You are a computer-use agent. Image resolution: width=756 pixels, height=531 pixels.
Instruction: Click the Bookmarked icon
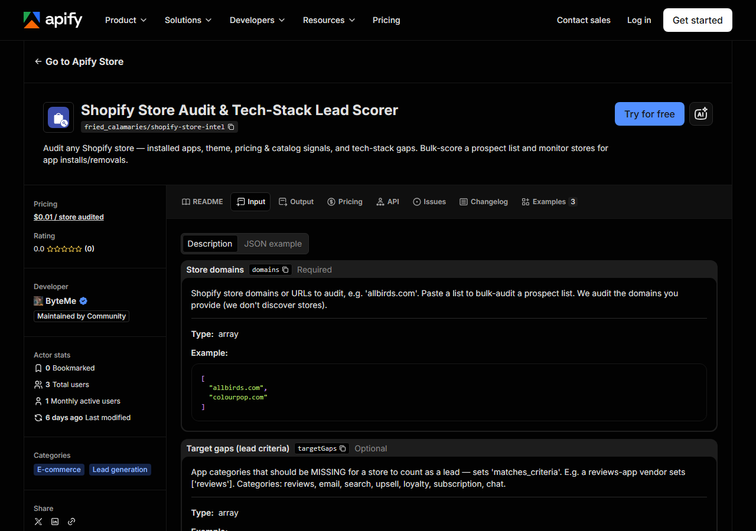pos(38,368)
